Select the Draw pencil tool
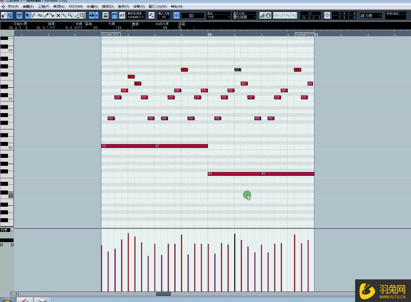The height and width of the screenshot is (302, 411). tap(34, 16)
